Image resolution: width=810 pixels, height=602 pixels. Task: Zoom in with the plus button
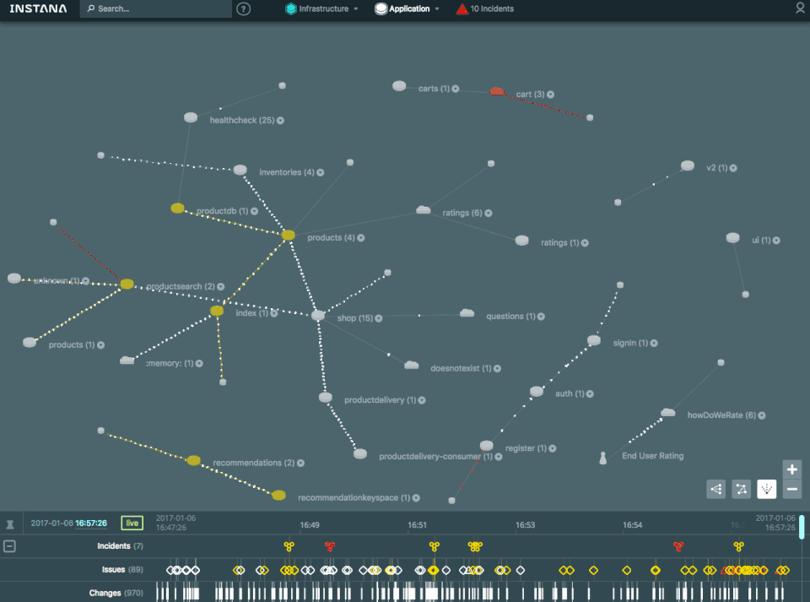click(x=792, y=469)
